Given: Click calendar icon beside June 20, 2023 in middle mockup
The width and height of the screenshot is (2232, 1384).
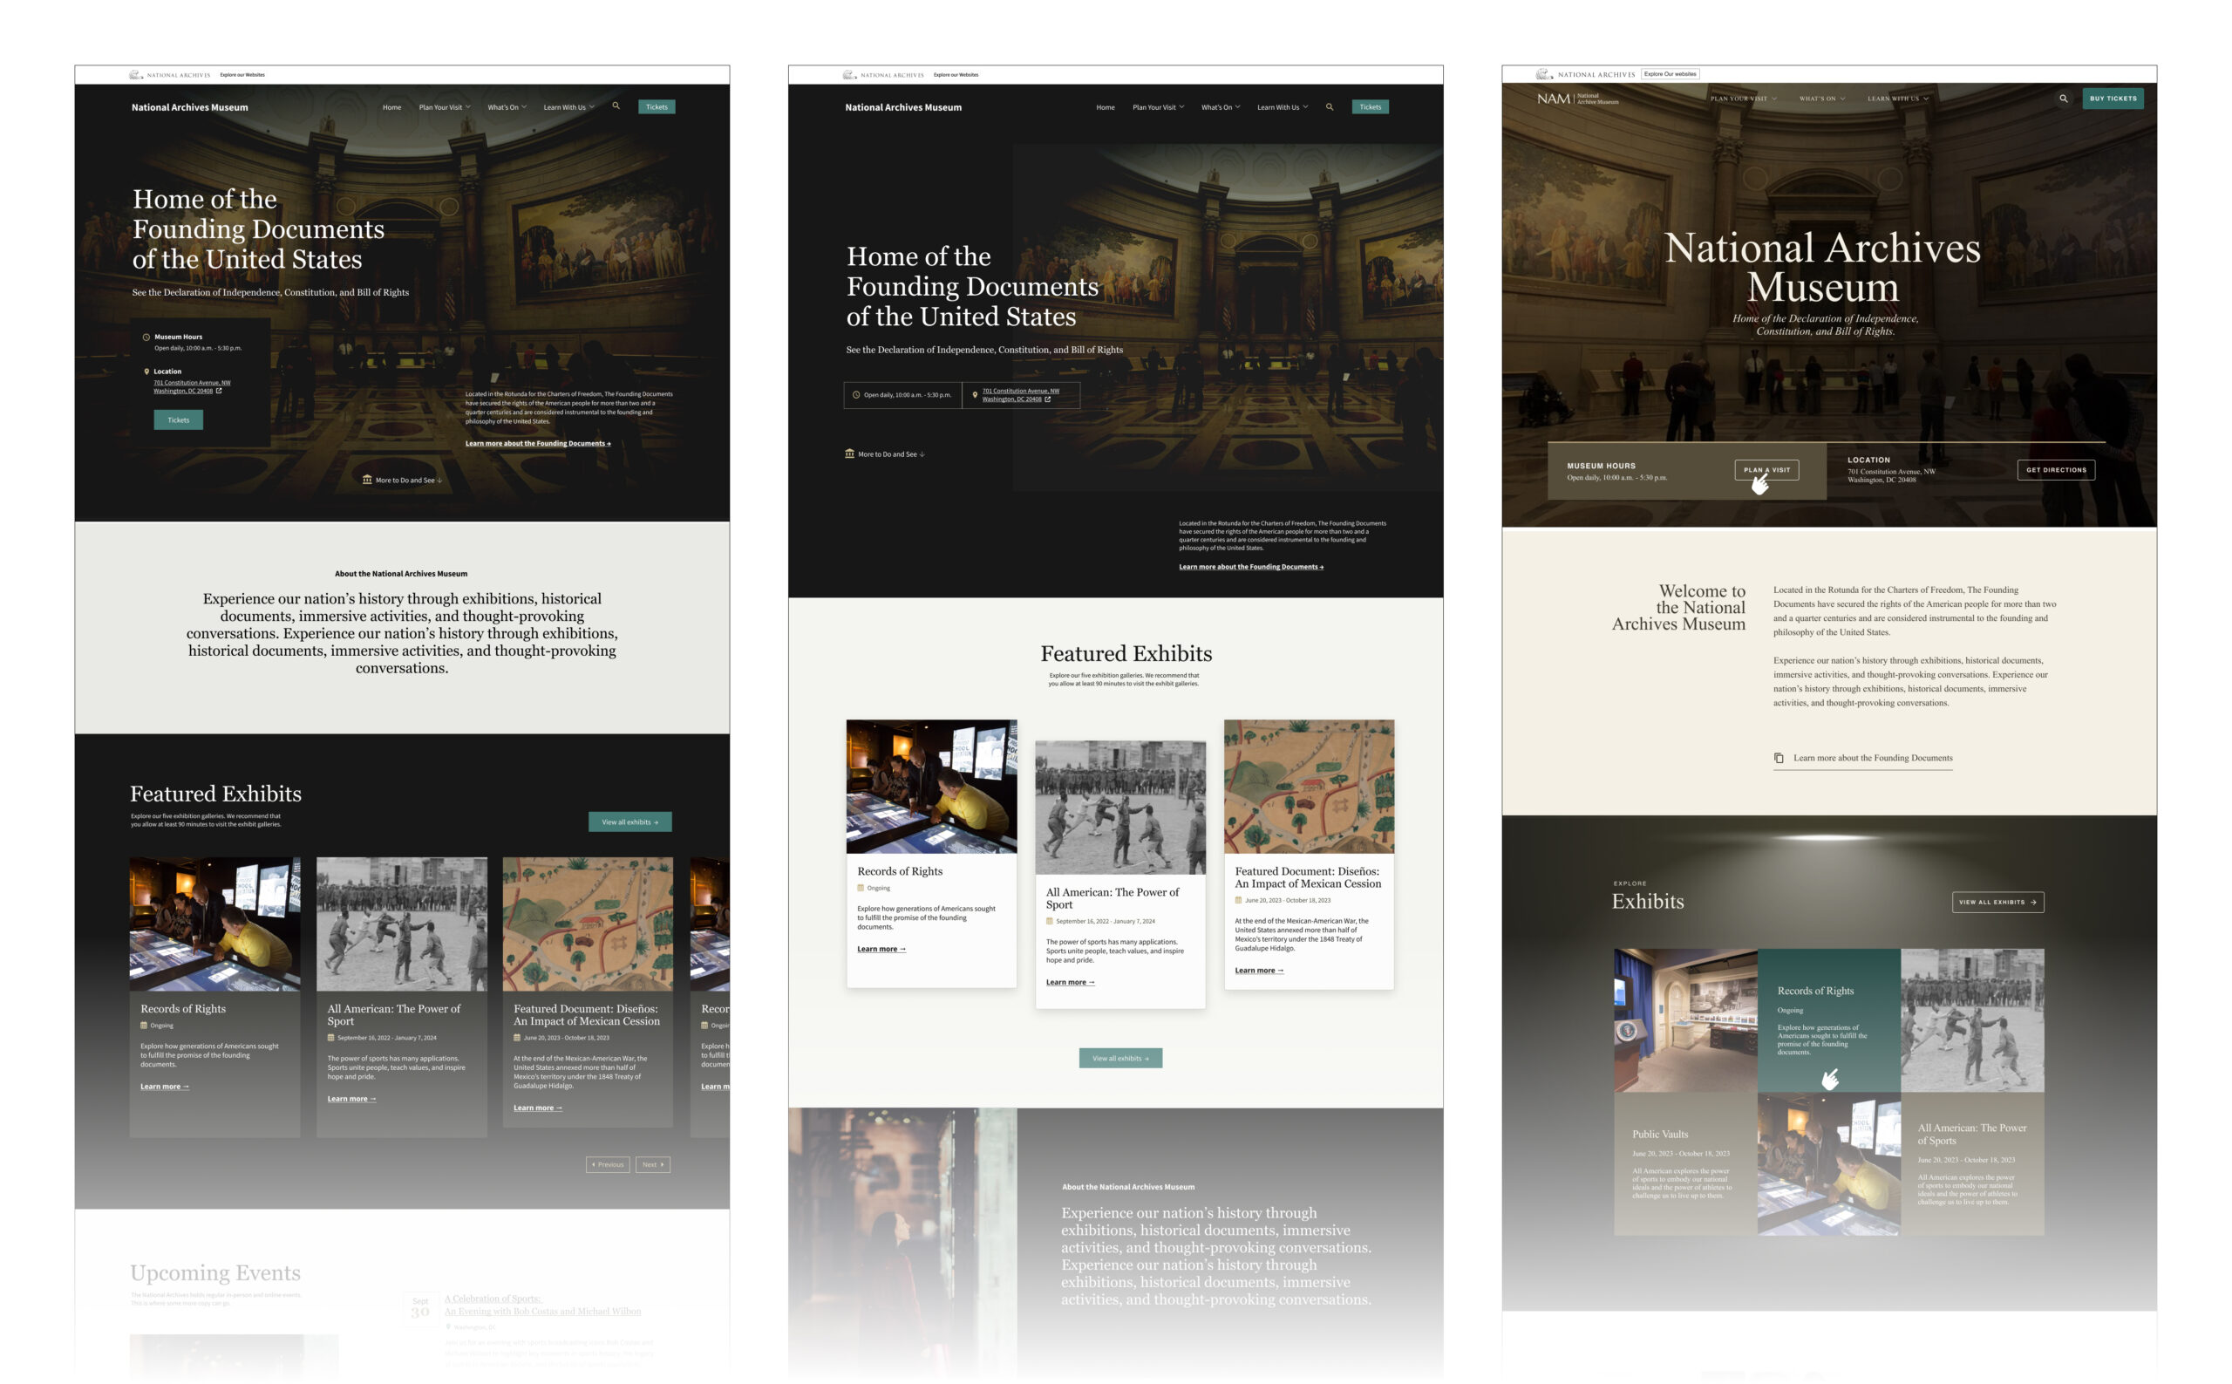Looking at the screenshot, I should coord(1238,901).
